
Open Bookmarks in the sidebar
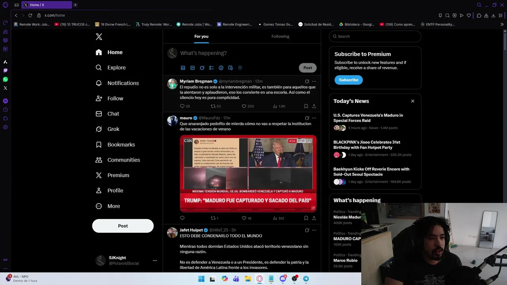[115, 144]
